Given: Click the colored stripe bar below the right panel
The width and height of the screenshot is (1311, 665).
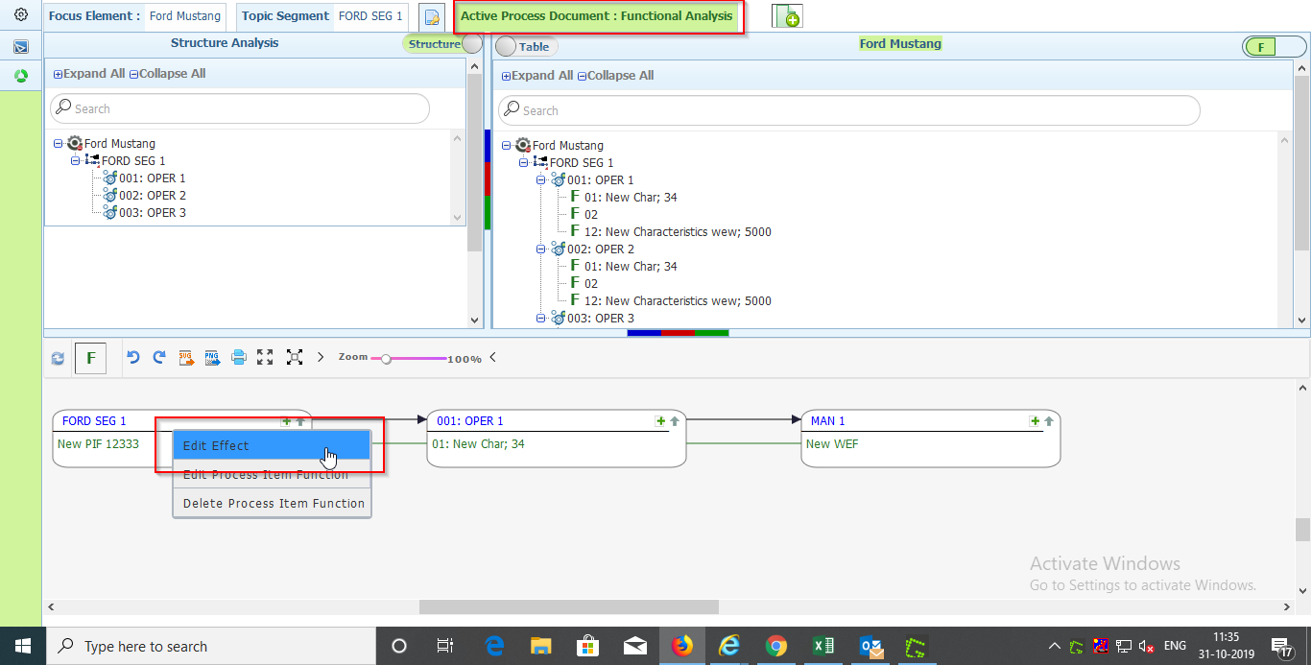Looking at the screenshot, I should [678, 333].
